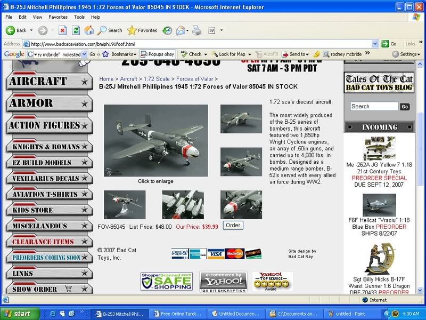Toggle the Popups okay button
426x320 pixels.
click(x=157, y=54)
